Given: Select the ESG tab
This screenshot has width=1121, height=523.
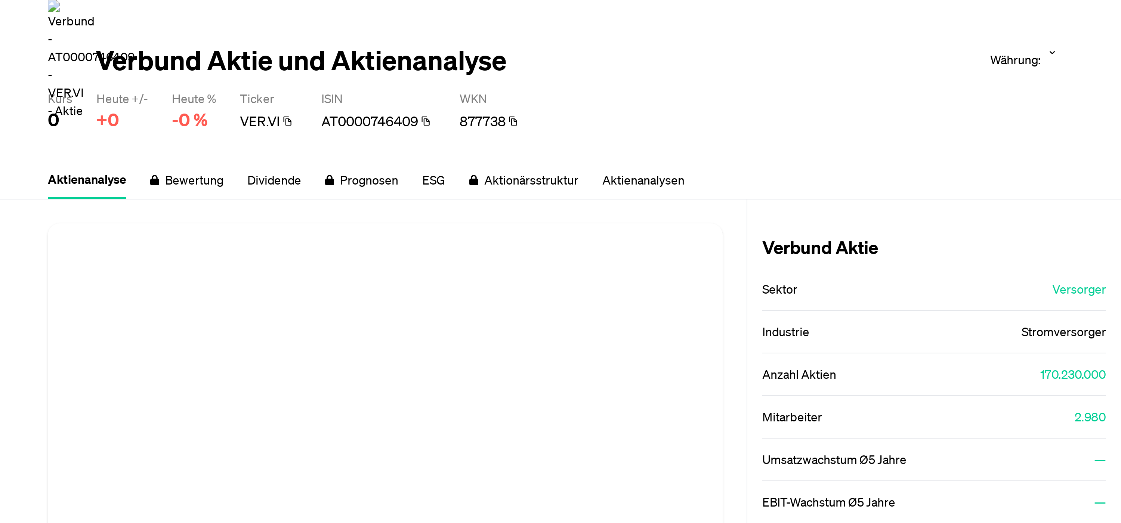Looking at the screenshot, I should pos(433,180).
